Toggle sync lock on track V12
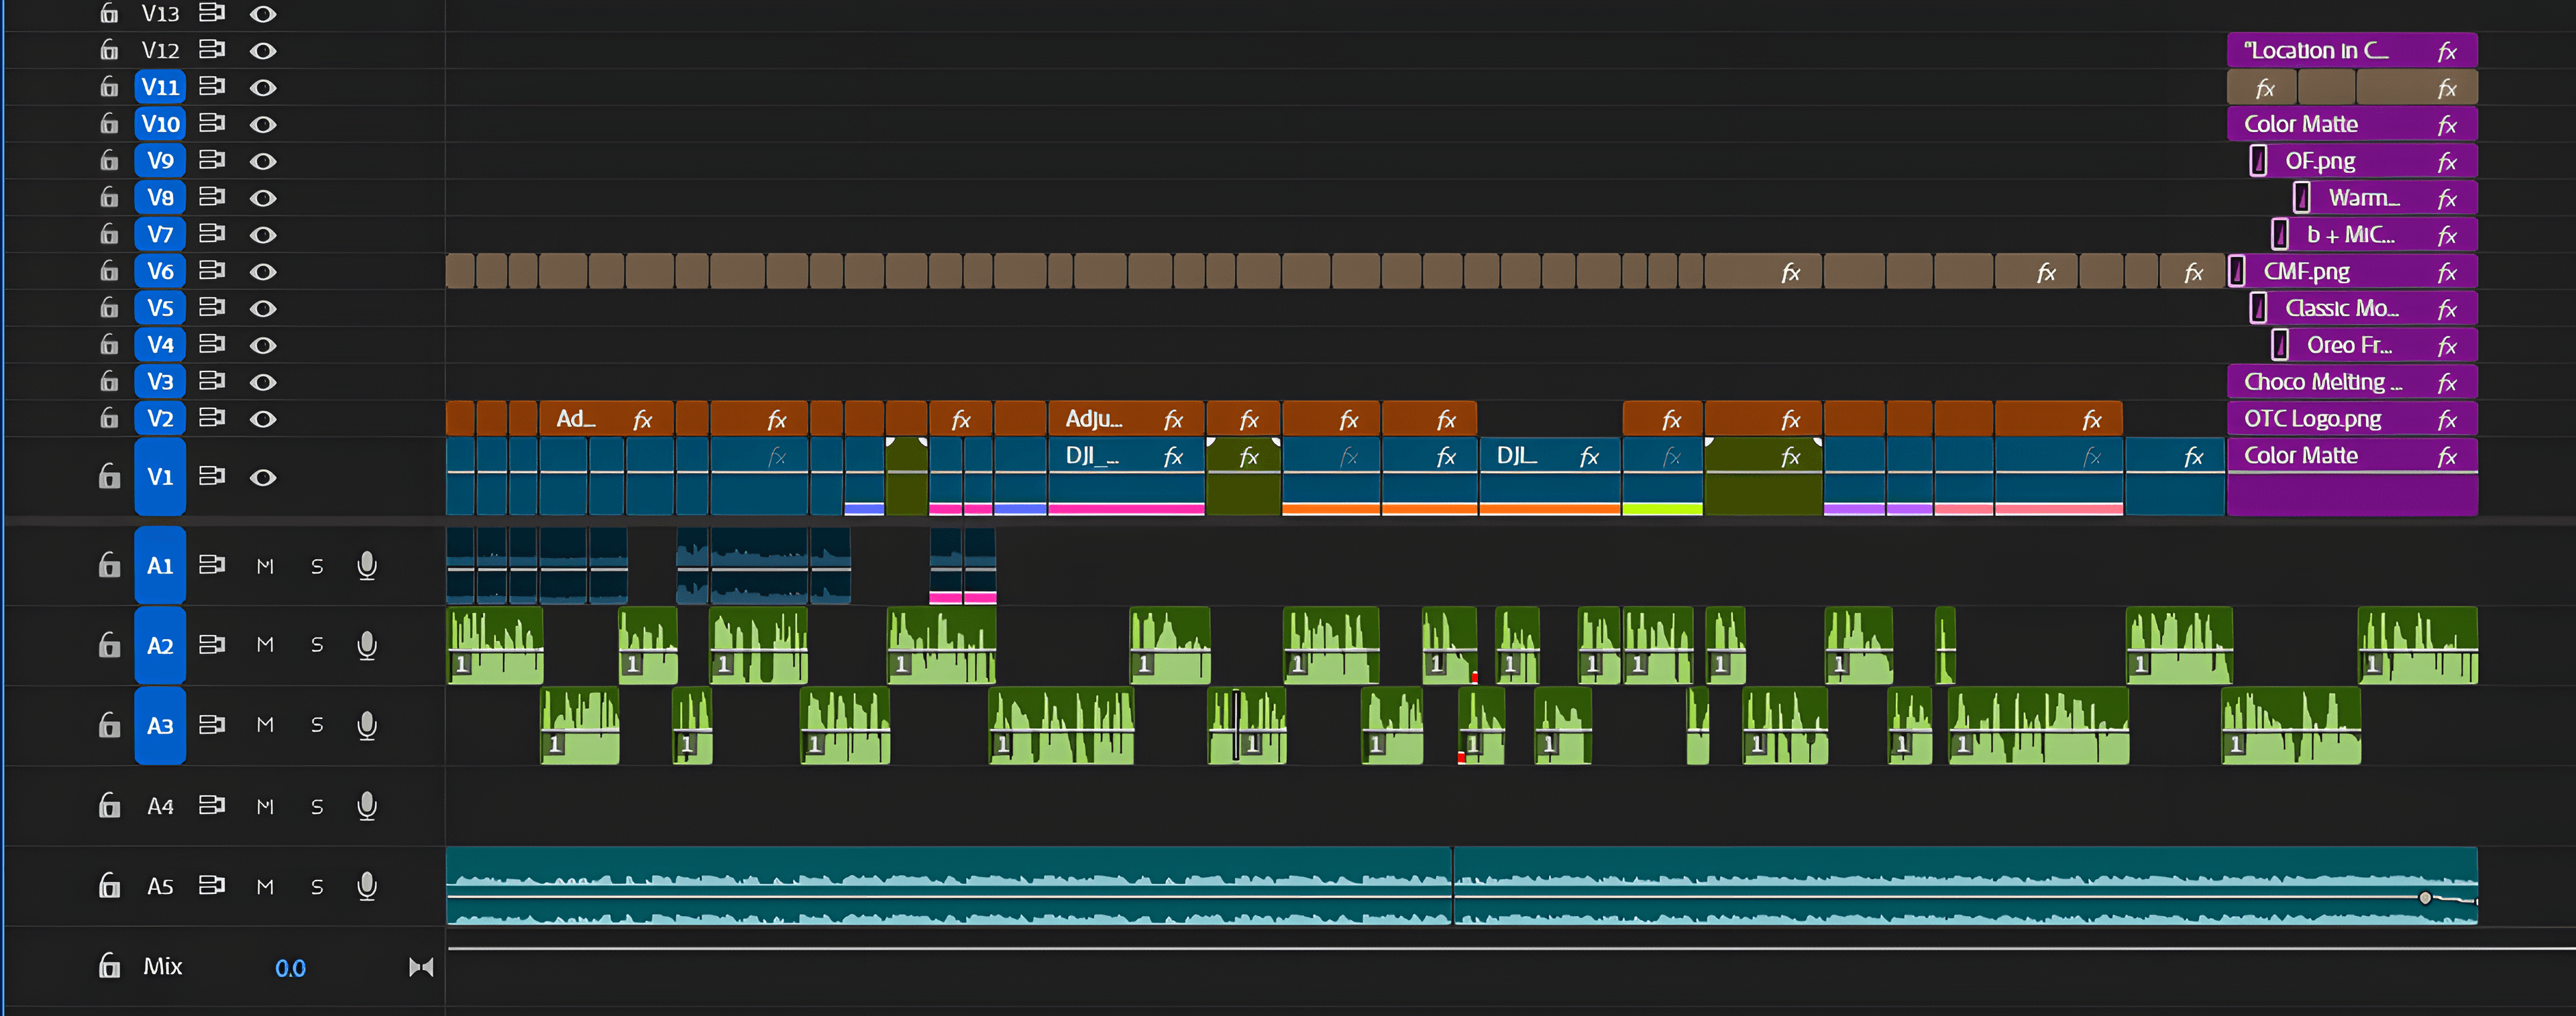Screen dimensions: 2576x1016 [211, 49]
